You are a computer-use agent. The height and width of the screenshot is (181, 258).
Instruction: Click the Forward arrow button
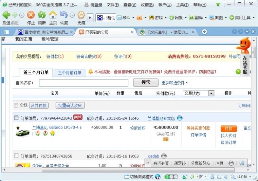click(x=15, y=15)
